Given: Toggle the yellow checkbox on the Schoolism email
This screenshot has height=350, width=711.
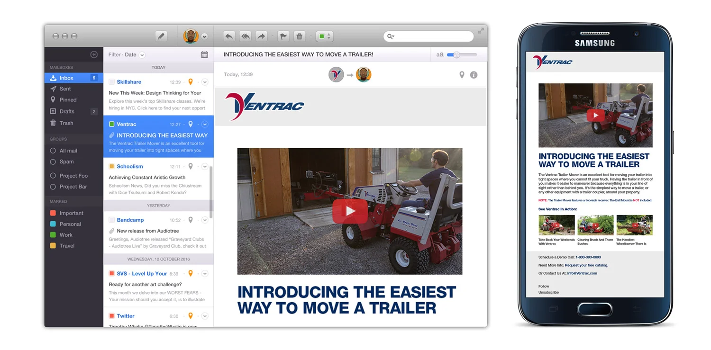Looking at the screenshot, I should 112,166.
